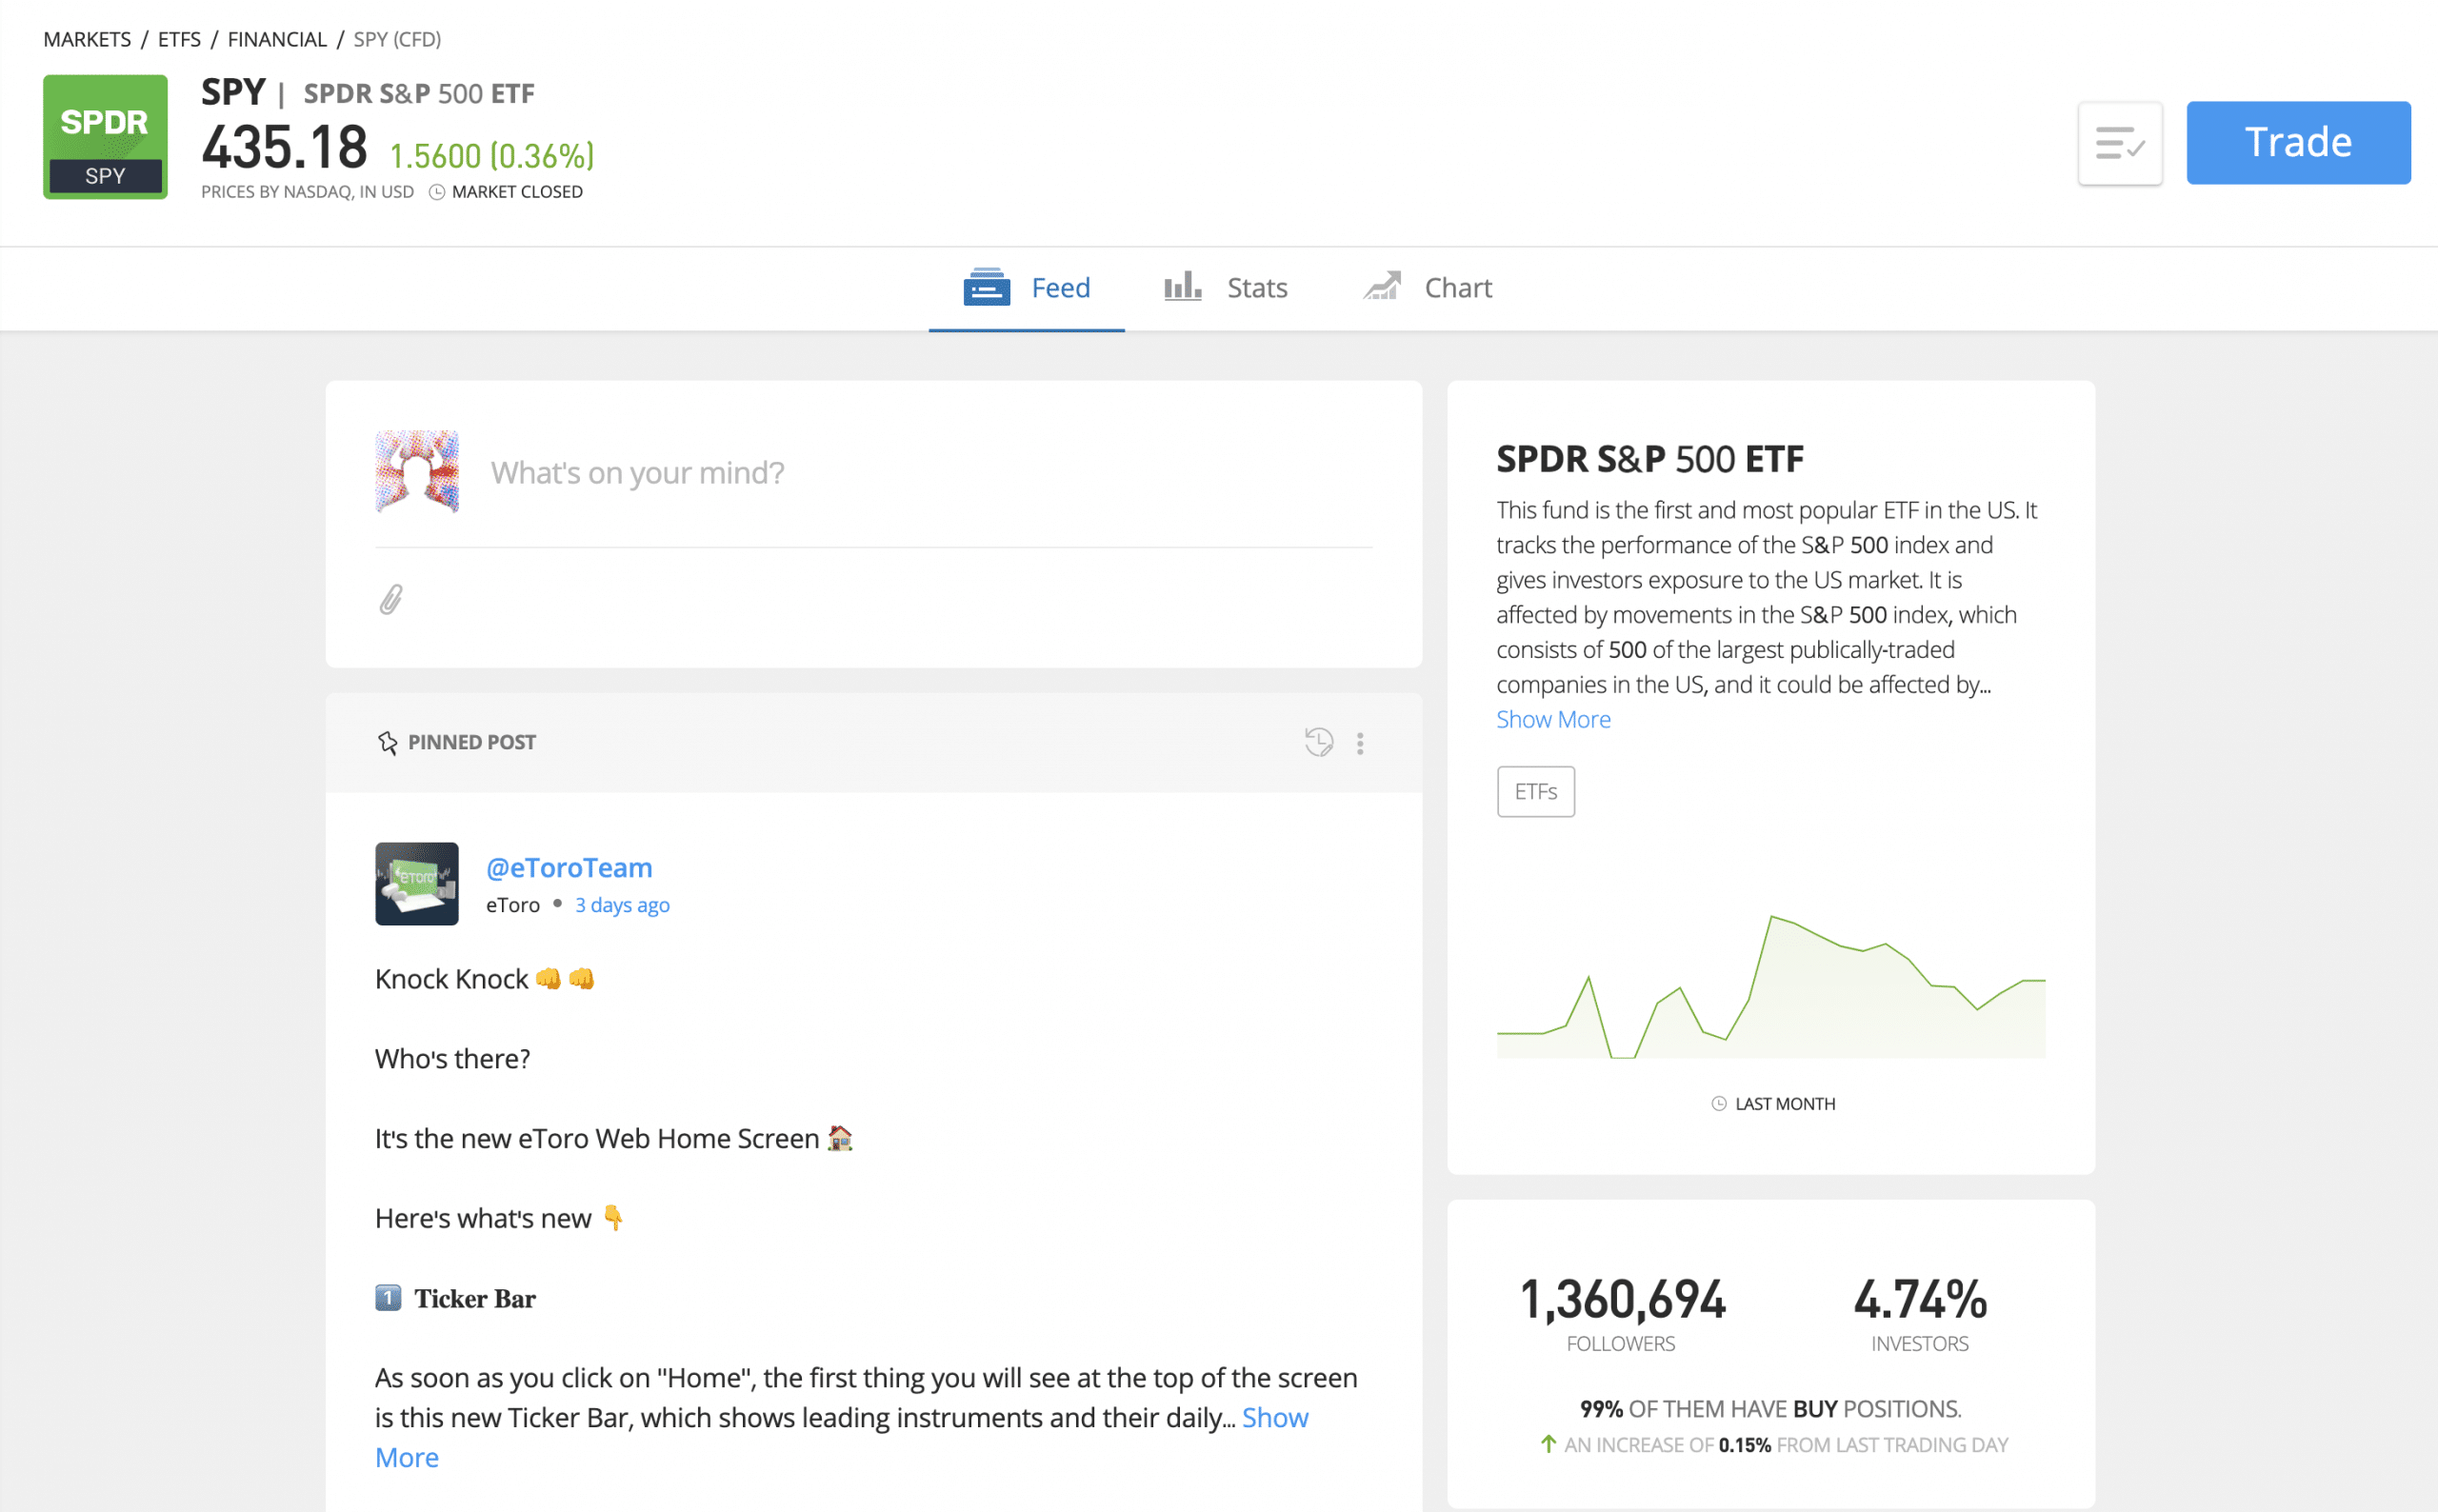
Task: Click the SPDR SPY logo
Action: tap(105, 137)
